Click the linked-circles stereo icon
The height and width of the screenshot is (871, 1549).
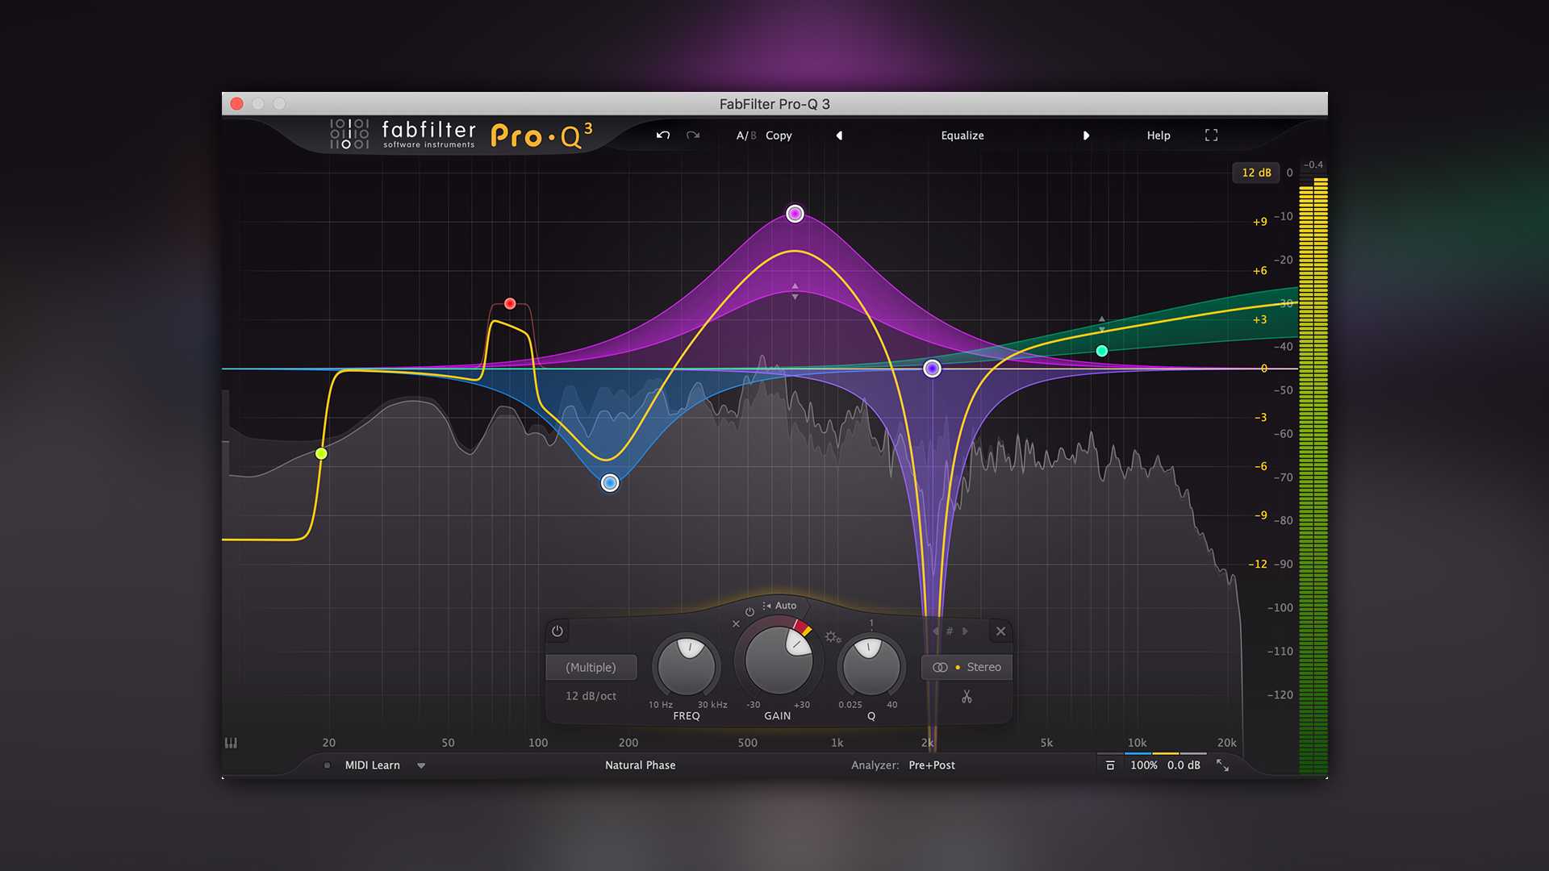pyautogui.click(x=940, y=668)
